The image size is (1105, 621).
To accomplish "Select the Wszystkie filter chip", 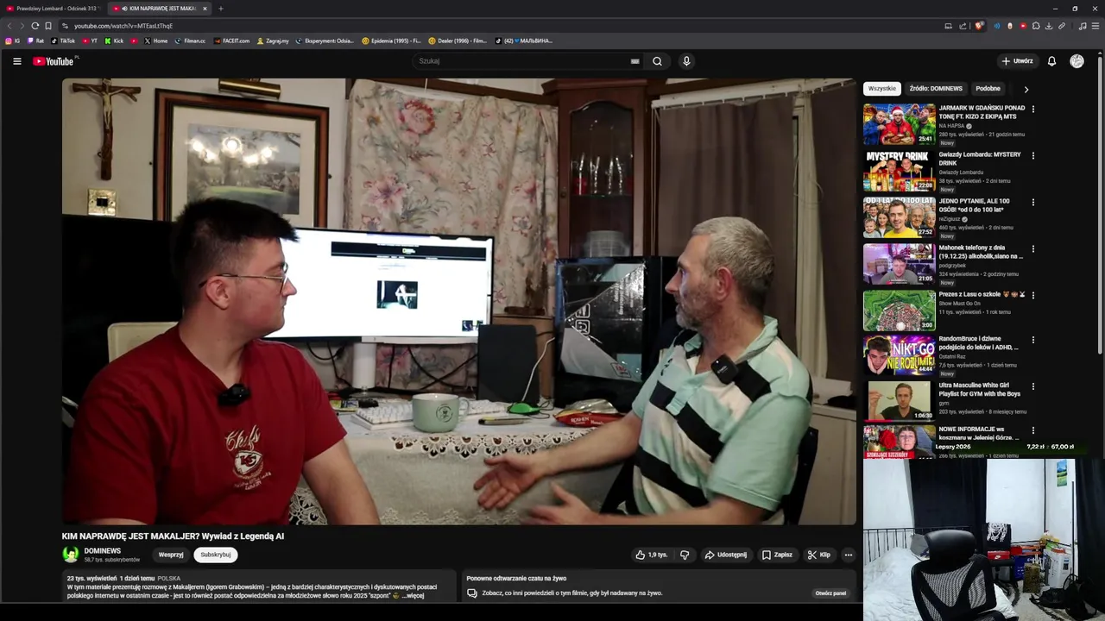I will (x=881, y=89).
